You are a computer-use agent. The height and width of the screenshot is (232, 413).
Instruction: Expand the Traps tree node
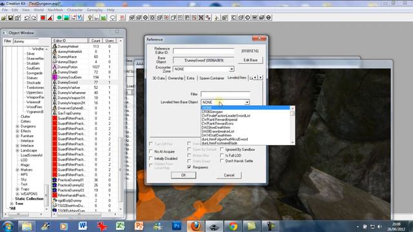tap(17, 189)
